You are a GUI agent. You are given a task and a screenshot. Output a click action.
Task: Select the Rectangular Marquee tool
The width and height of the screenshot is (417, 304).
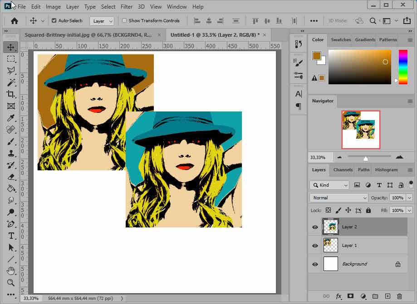(x=10, y=59)
